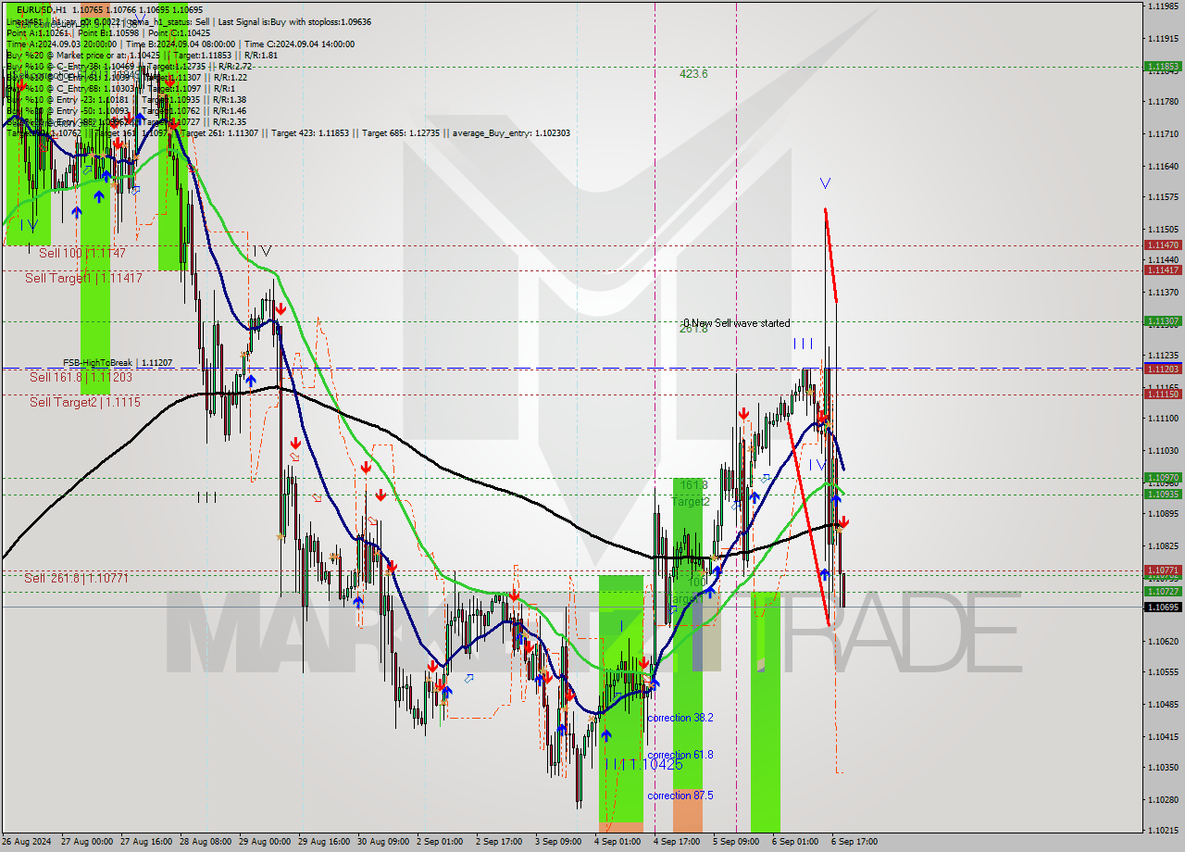Select the 'correction 38.2' label
This screenshot has width=1185, height=852.
(x=680, y=718)
